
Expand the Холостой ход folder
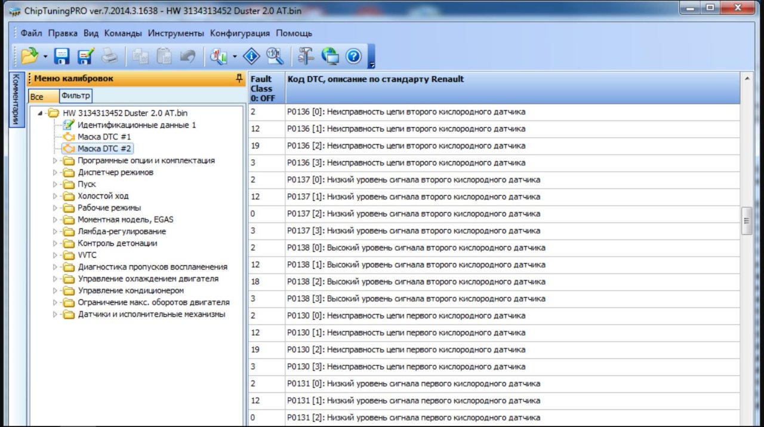click(56, 196)
